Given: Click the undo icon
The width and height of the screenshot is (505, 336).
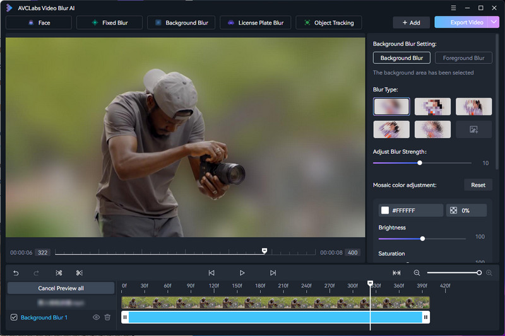Looking at the screenshot, I should [16, 273].
